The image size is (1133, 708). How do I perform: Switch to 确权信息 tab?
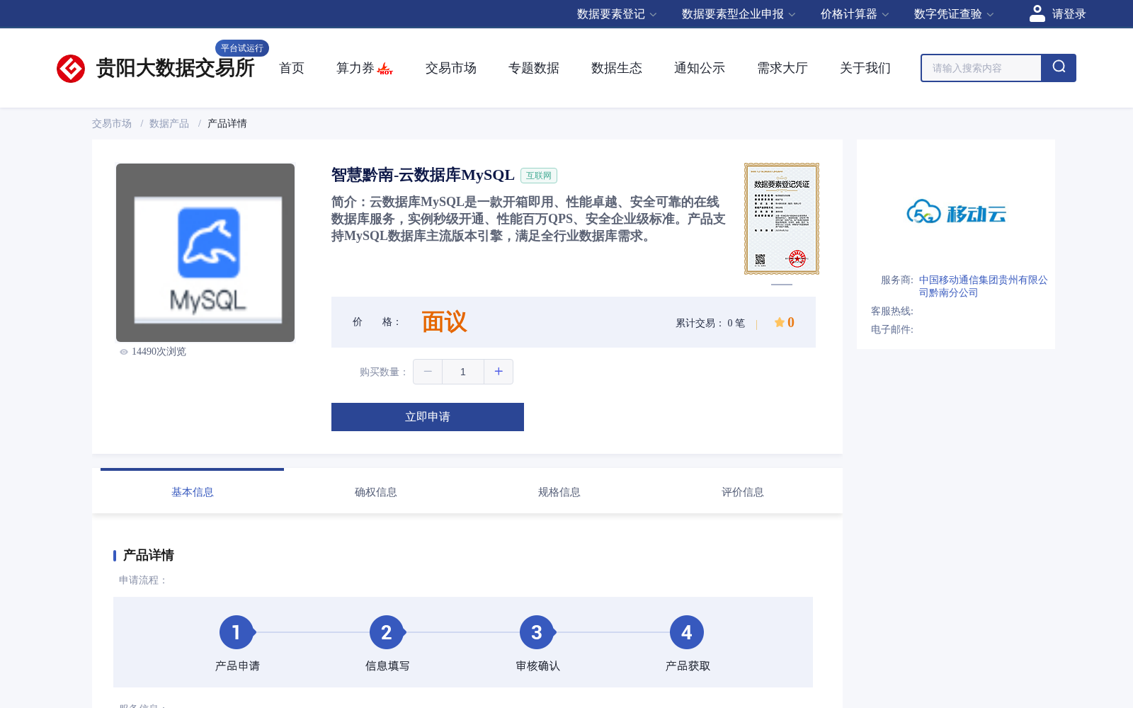376,492
